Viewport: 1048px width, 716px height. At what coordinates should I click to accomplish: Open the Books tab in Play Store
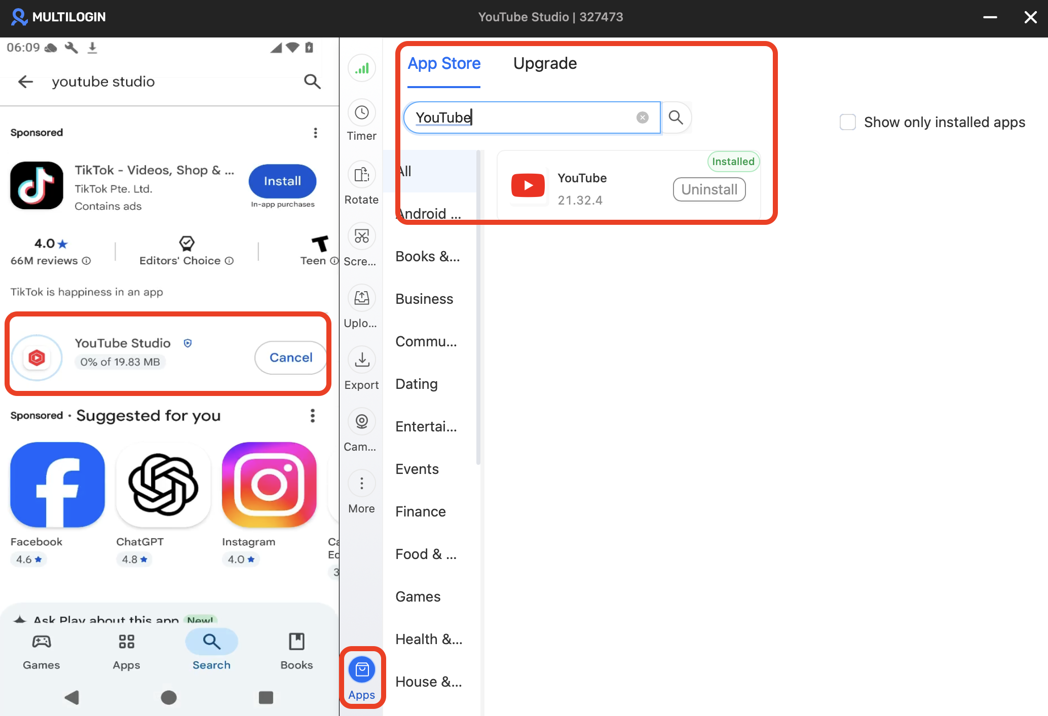tap(296, 651)
